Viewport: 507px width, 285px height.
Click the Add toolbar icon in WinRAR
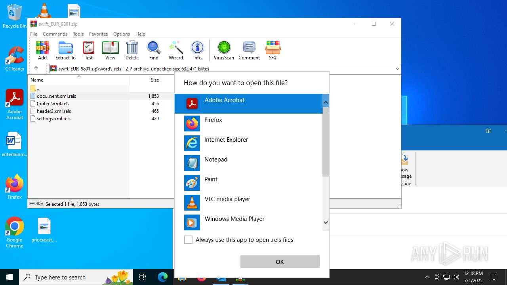click(x=42, y=50)
